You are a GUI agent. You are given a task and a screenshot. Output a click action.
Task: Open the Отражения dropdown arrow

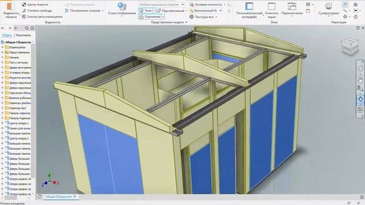point(163,17)
